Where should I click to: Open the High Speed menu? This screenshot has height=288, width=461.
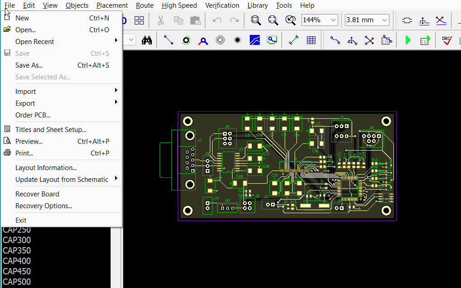coord(180,5)
